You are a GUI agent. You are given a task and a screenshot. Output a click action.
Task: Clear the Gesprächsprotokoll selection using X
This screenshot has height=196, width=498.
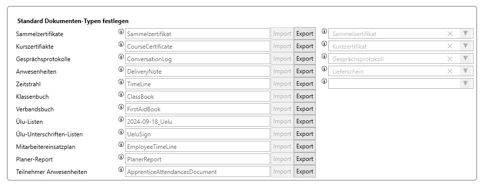(x=450, y=59)
